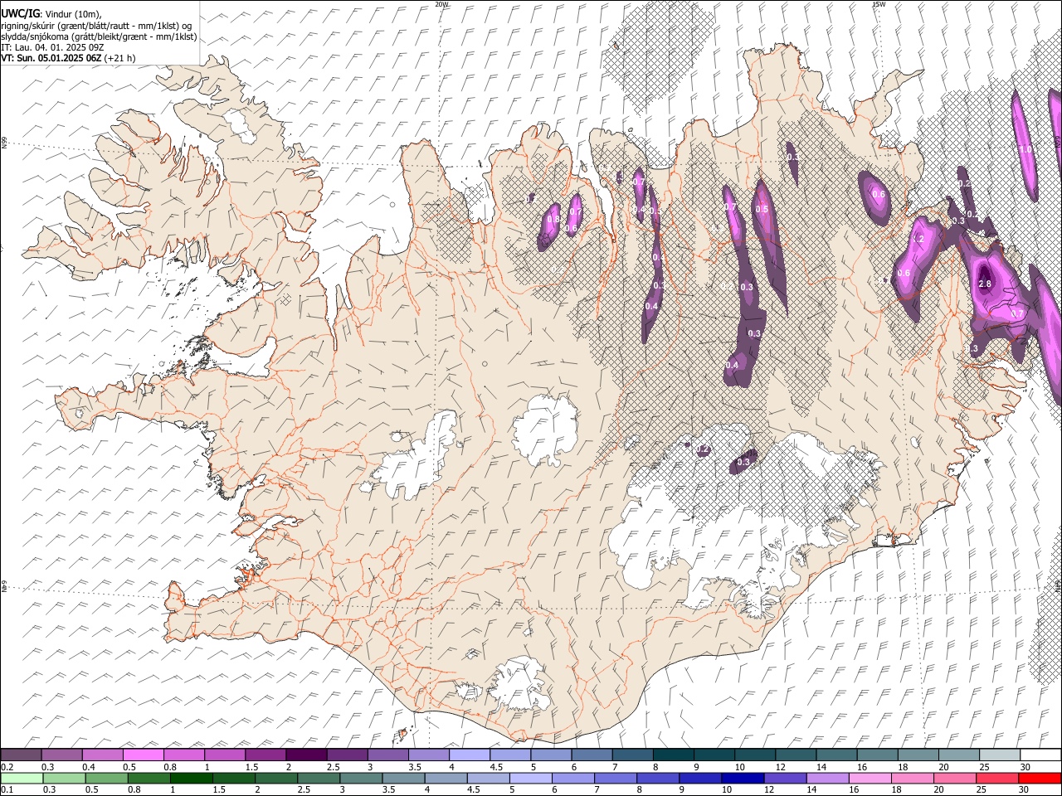Click the palest green lower swatch, 0.1 to 0.3

(x=21, y=778)
